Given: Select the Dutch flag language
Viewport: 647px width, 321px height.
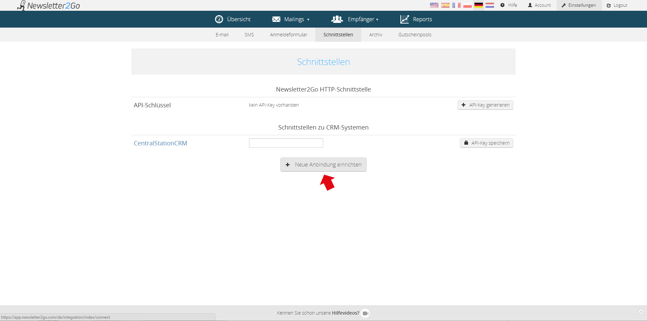Looking at the screenshot, I should tap(490, 5).
